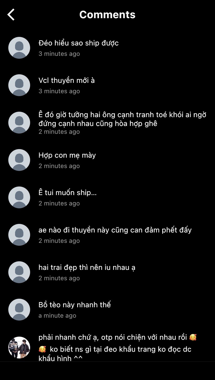Viewport: 215px width, 380px height.
Task: Select the comment "hai trai đẹp thì nên iu nhau ạ"
Action: click(87, 268)
